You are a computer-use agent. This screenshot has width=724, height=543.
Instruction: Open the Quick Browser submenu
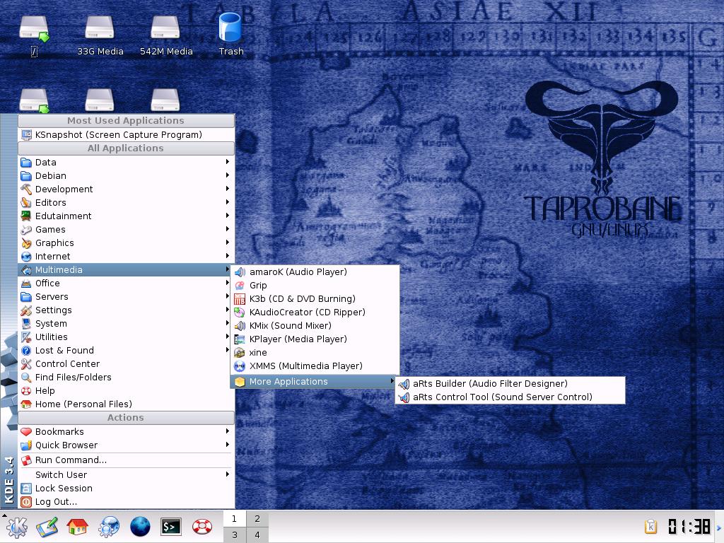pyautogui.click(x=126, y=445)
